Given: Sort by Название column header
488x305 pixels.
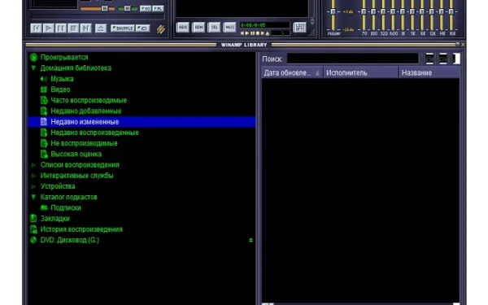Looking at the screenshot, I should click(x=429, y=73).
